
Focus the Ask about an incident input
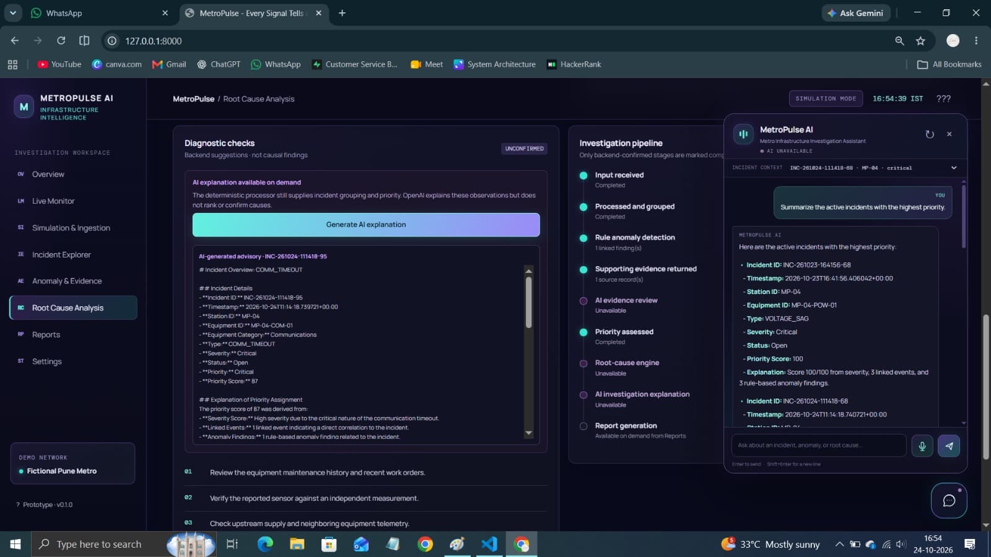click(x=819, y=446)
